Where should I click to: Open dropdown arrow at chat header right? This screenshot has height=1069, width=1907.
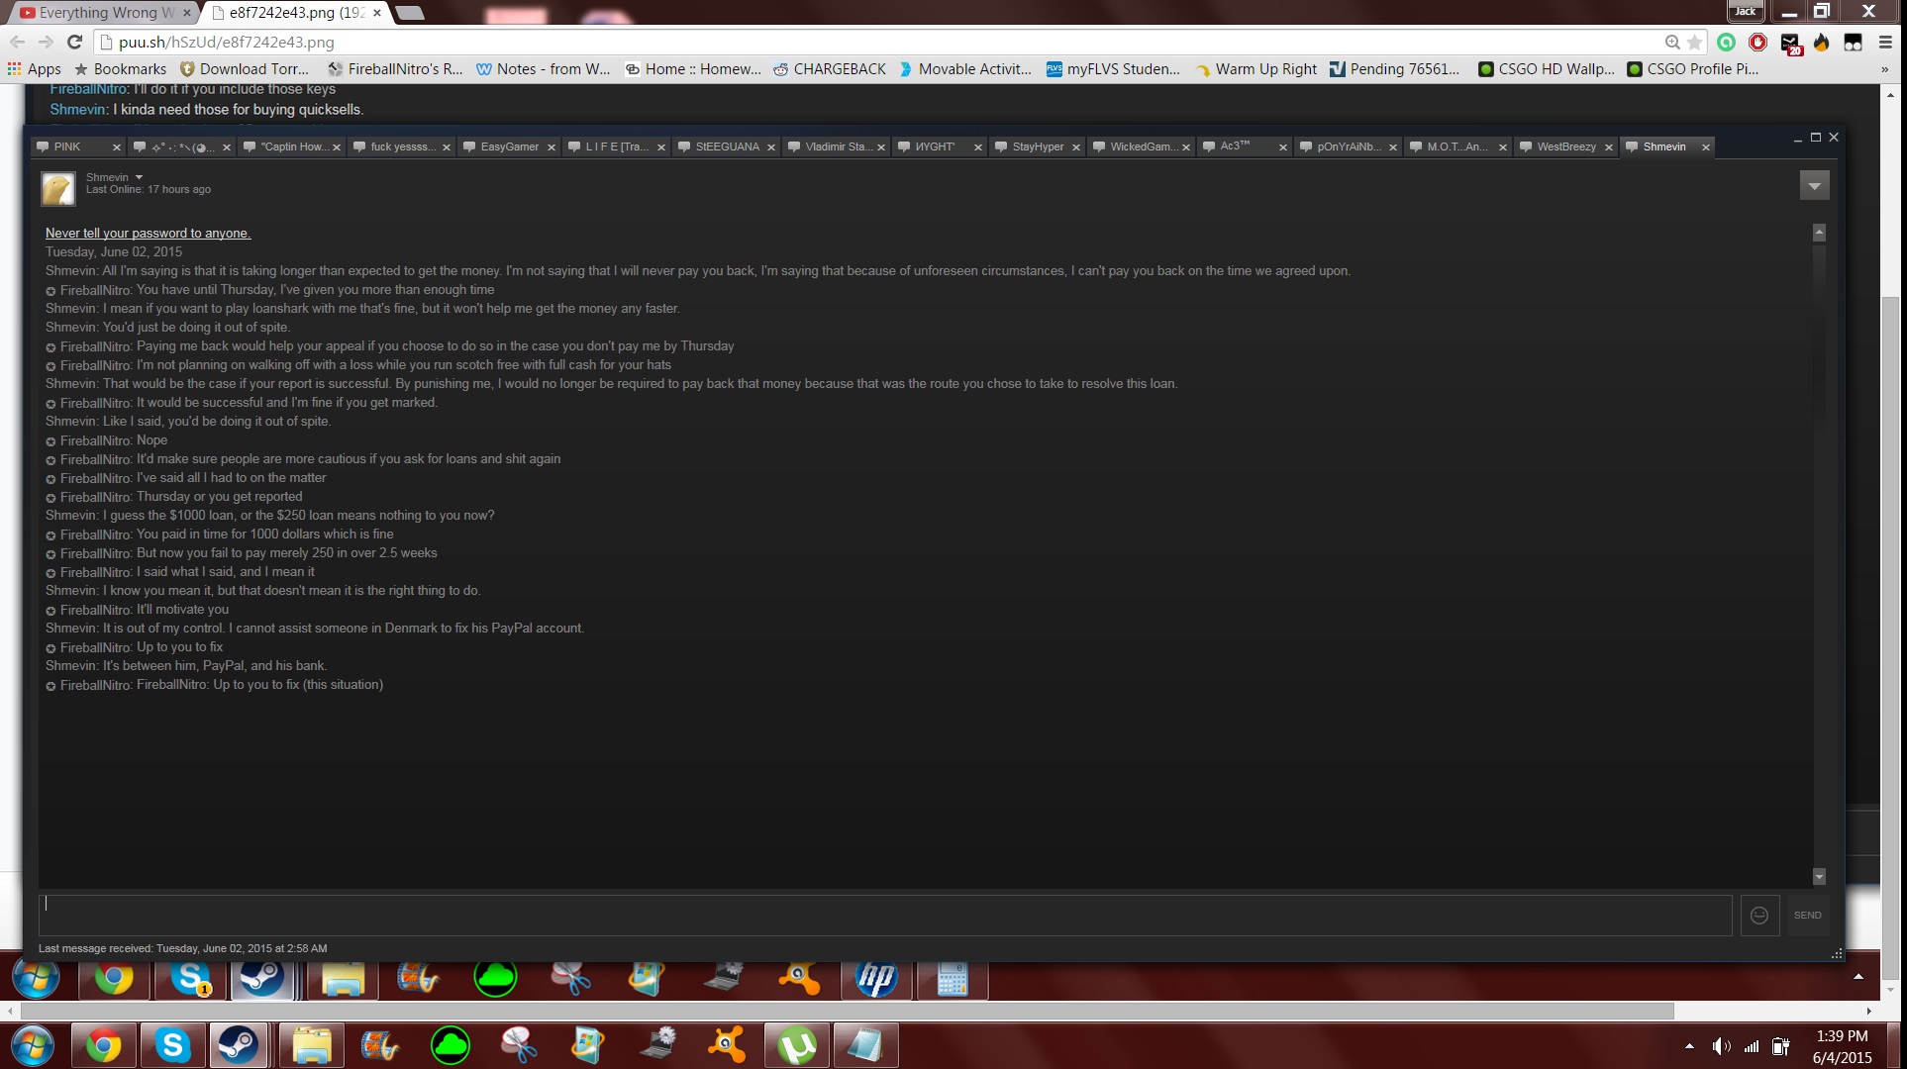pyautogui.click(x=1814, y=185)
